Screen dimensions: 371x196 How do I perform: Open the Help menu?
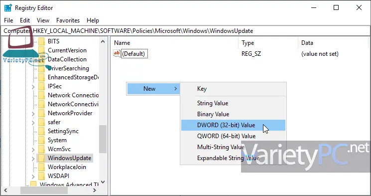[93, 20]
